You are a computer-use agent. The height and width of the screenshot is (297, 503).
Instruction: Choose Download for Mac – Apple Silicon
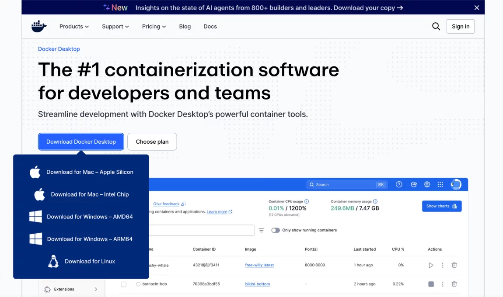(81, 172)
